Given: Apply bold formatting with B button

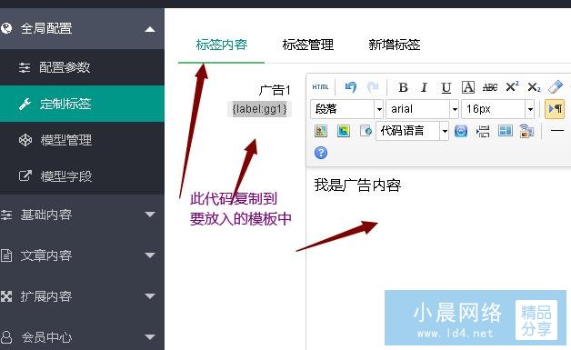Looking at the screenshot, I should coord(403,87).
